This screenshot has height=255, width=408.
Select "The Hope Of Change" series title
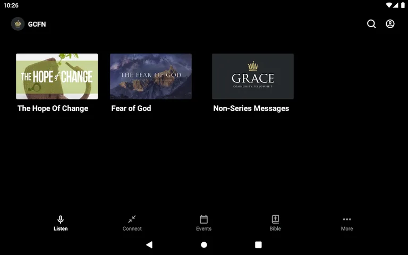[x=53, y=108]
